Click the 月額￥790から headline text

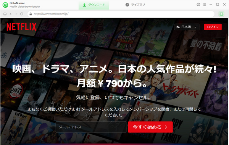(x=112, y=83)
